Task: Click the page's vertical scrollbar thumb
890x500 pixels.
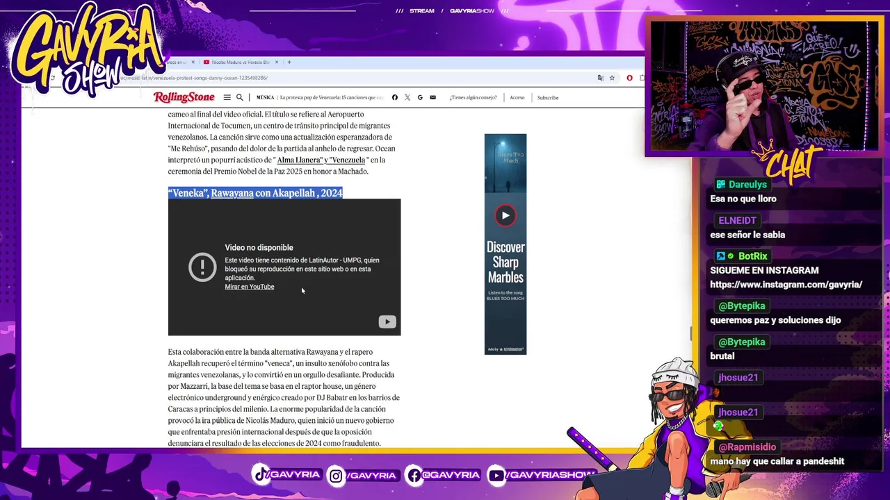Action: pyautogui.click(x=690, y=334)
